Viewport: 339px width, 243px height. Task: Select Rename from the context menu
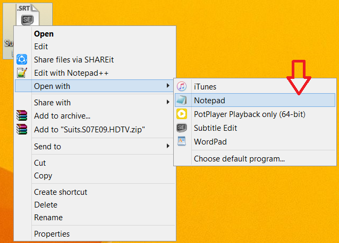pyautogui.click(x=48, y=217)
